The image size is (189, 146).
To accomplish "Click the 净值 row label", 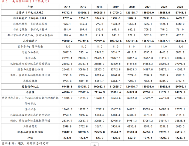I will [x=30, y=138].
